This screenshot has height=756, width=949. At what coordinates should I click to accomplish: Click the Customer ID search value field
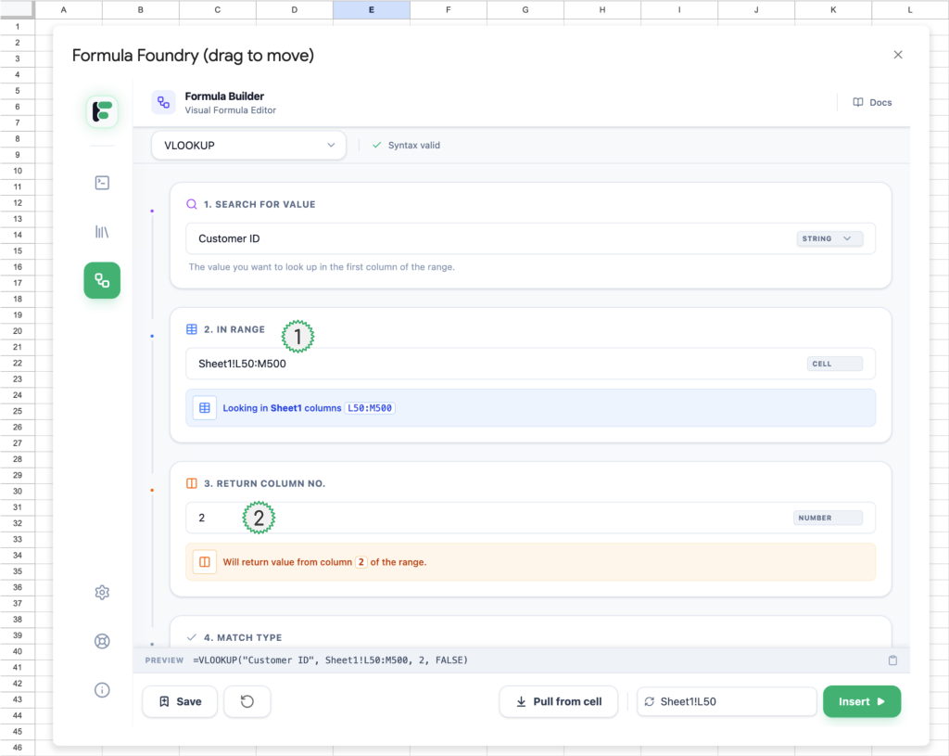491,239
